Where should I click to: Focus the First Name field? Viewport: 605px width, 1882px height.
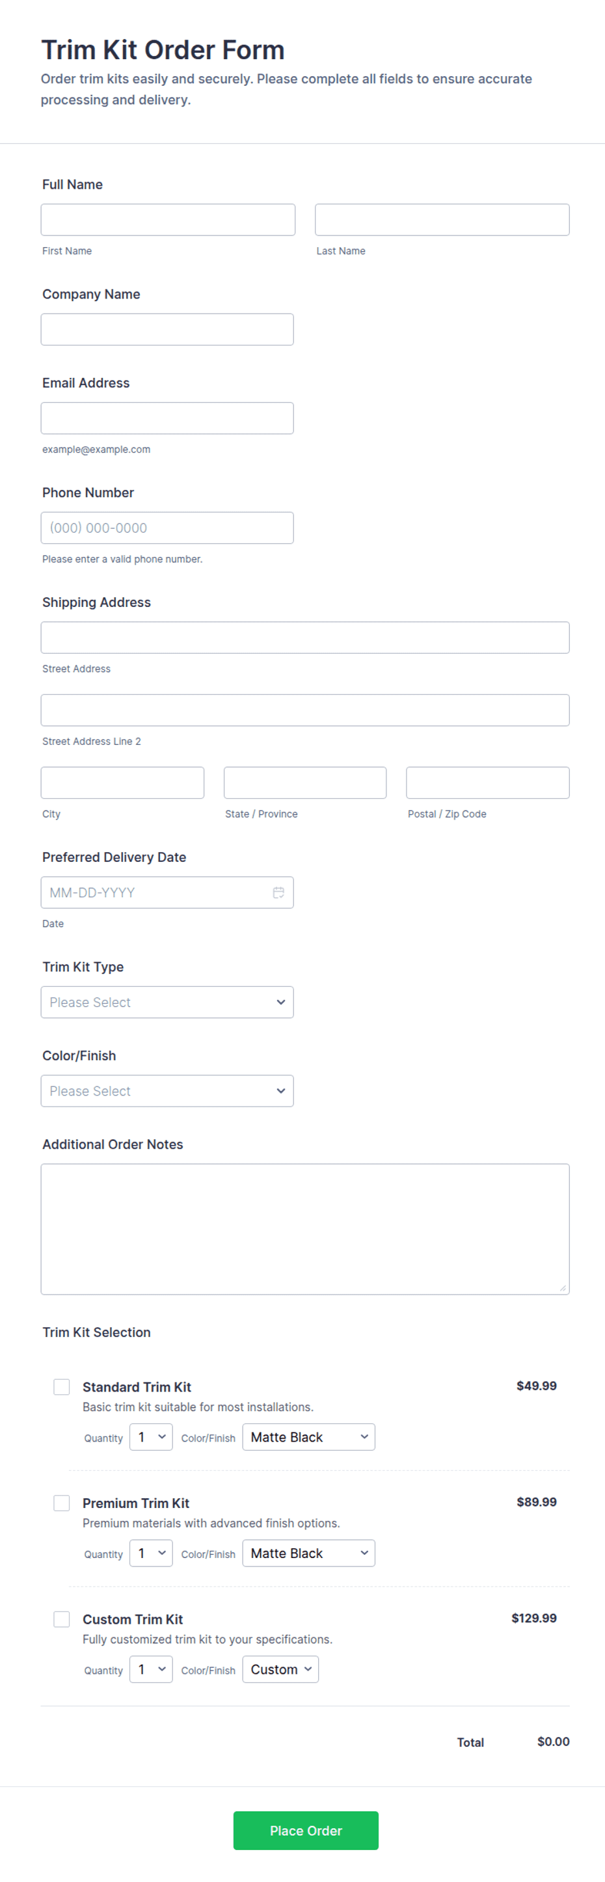pos(168,220)
